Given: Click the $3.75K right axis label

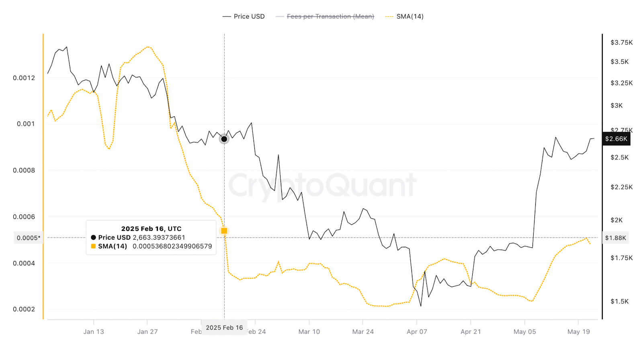Looking at the screenshot, I should 621,43.
